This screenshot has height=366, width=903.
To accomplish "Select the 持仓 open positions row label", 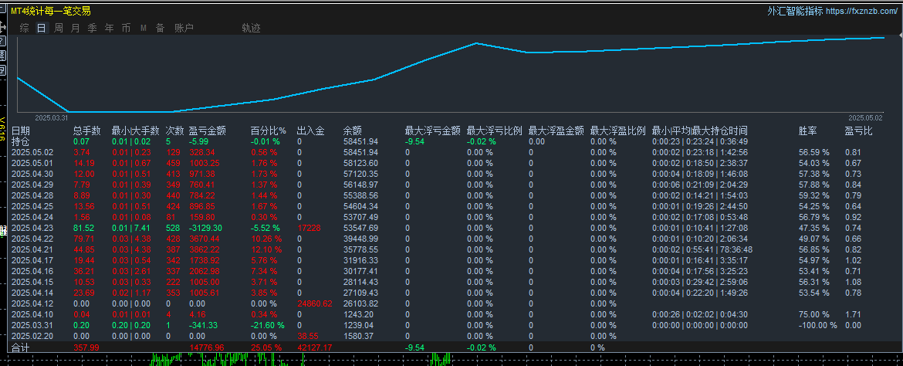I will click(x=21, y=141).
